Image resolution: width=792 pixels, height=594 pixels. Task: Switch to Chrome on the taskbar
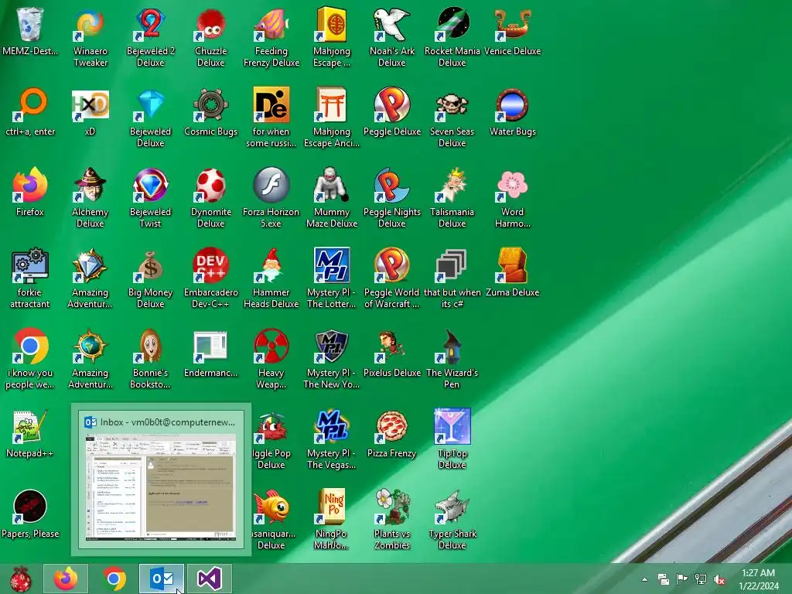114,579
